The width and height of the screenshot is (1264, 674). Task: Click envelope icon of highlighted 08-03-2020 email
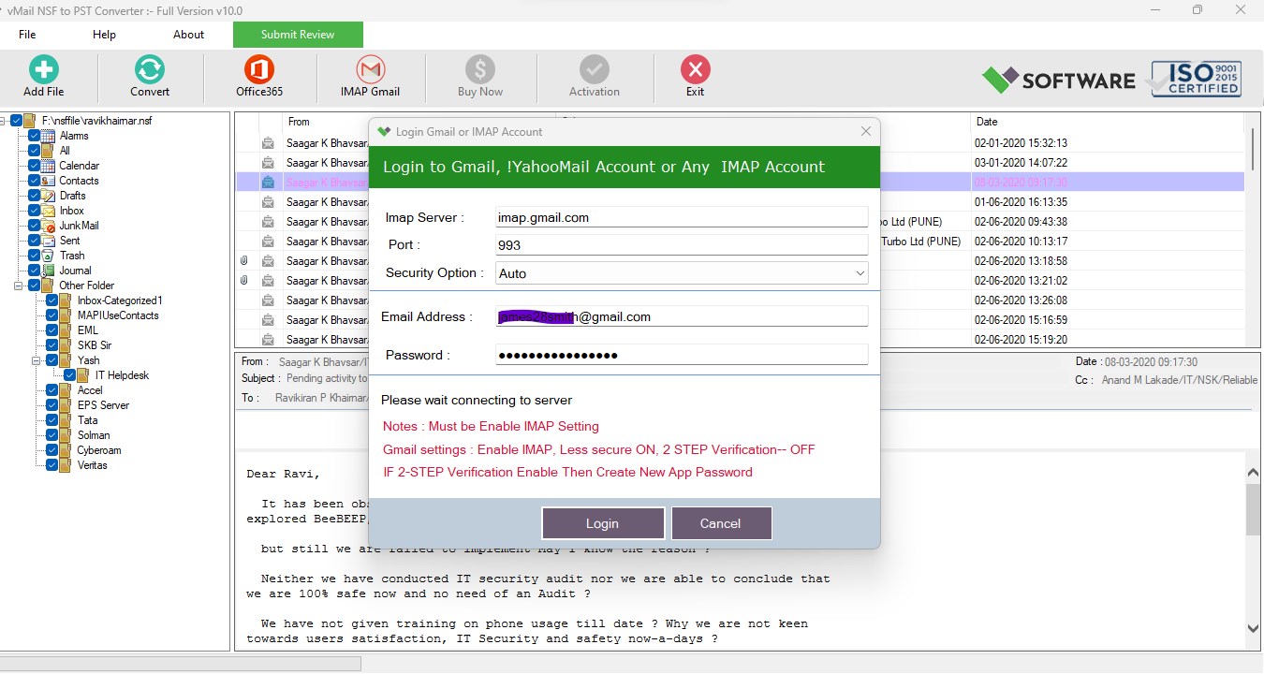269,183
